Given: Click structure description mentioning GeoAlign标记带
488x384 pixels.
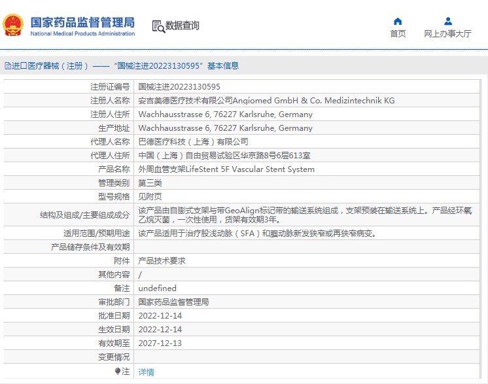Looking at the screenshot, I should 305,215.
